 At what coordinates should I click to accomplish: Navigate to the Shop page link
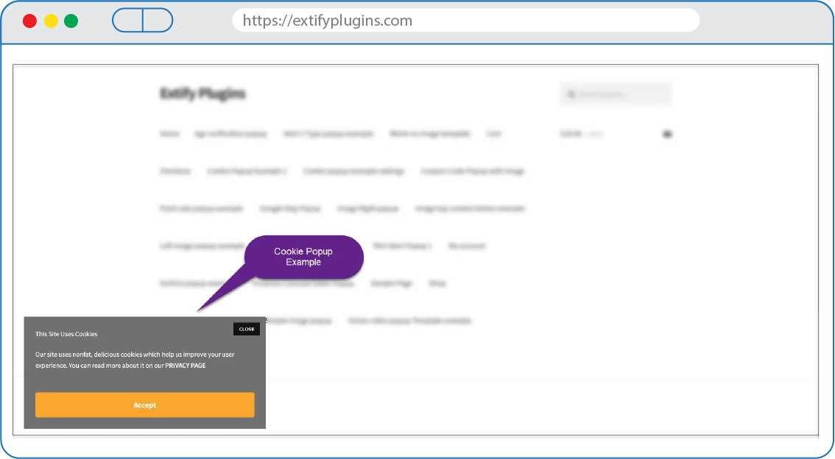(x=437, y=283)
